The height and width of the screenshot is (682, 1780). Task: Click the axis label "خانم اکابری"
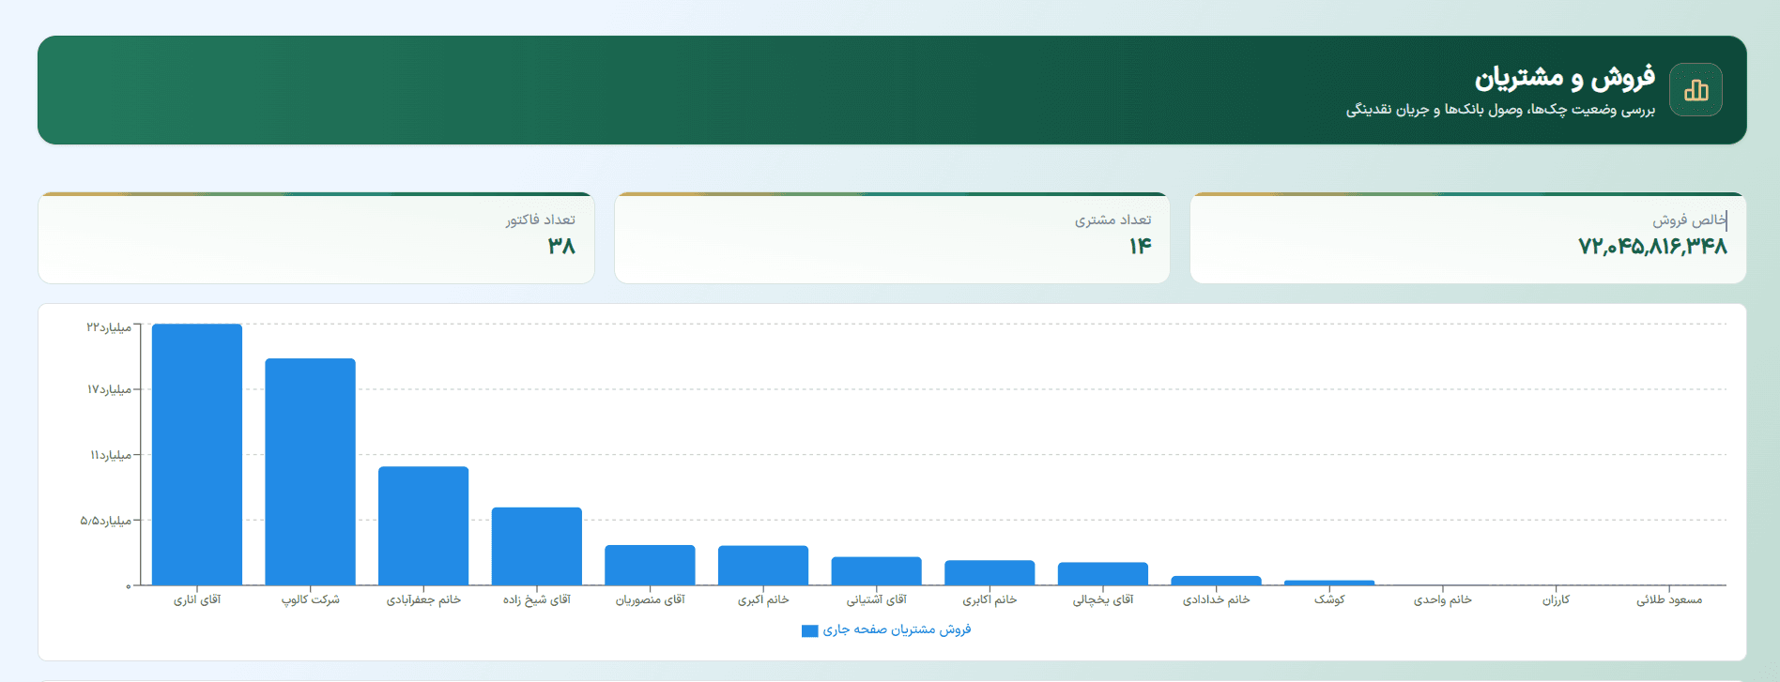[x=990, y=599]
